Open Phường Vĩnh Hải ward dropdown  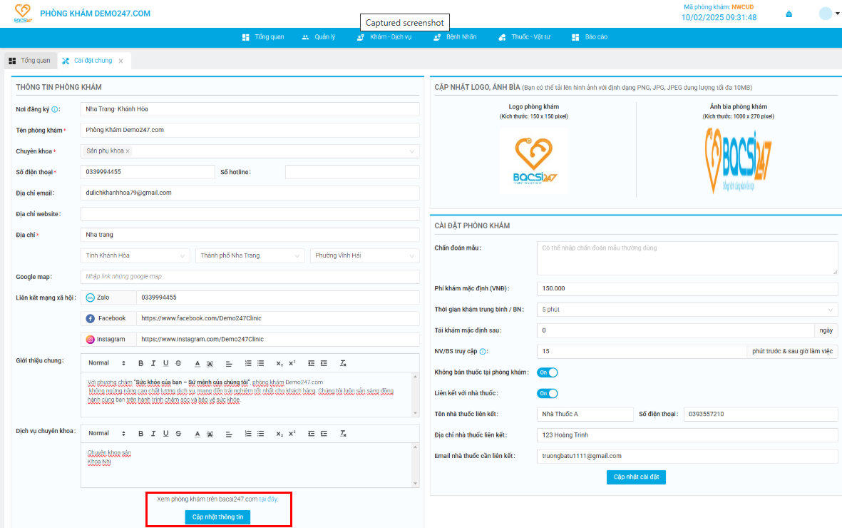pyautogui.click(x=364, y=256)
